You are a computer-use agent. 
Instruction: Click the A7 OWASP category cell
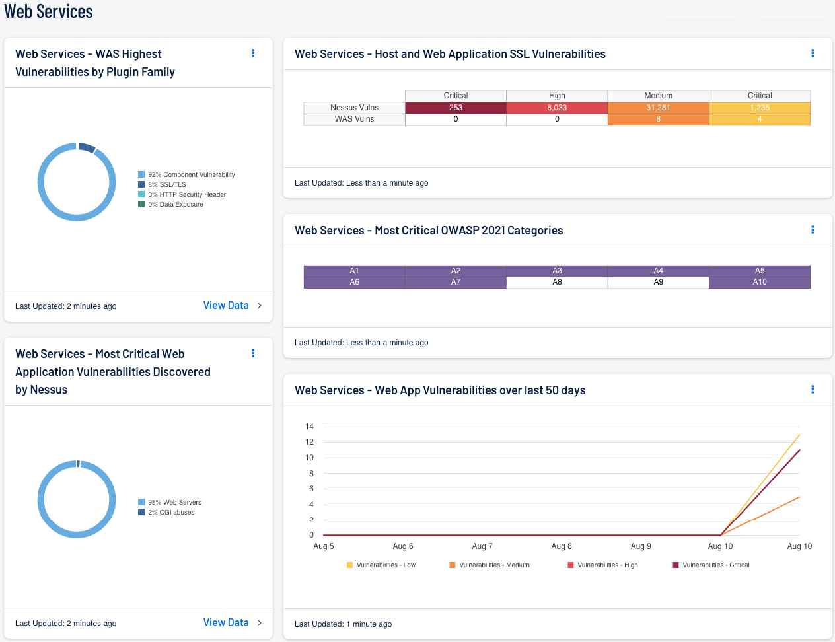456,282
